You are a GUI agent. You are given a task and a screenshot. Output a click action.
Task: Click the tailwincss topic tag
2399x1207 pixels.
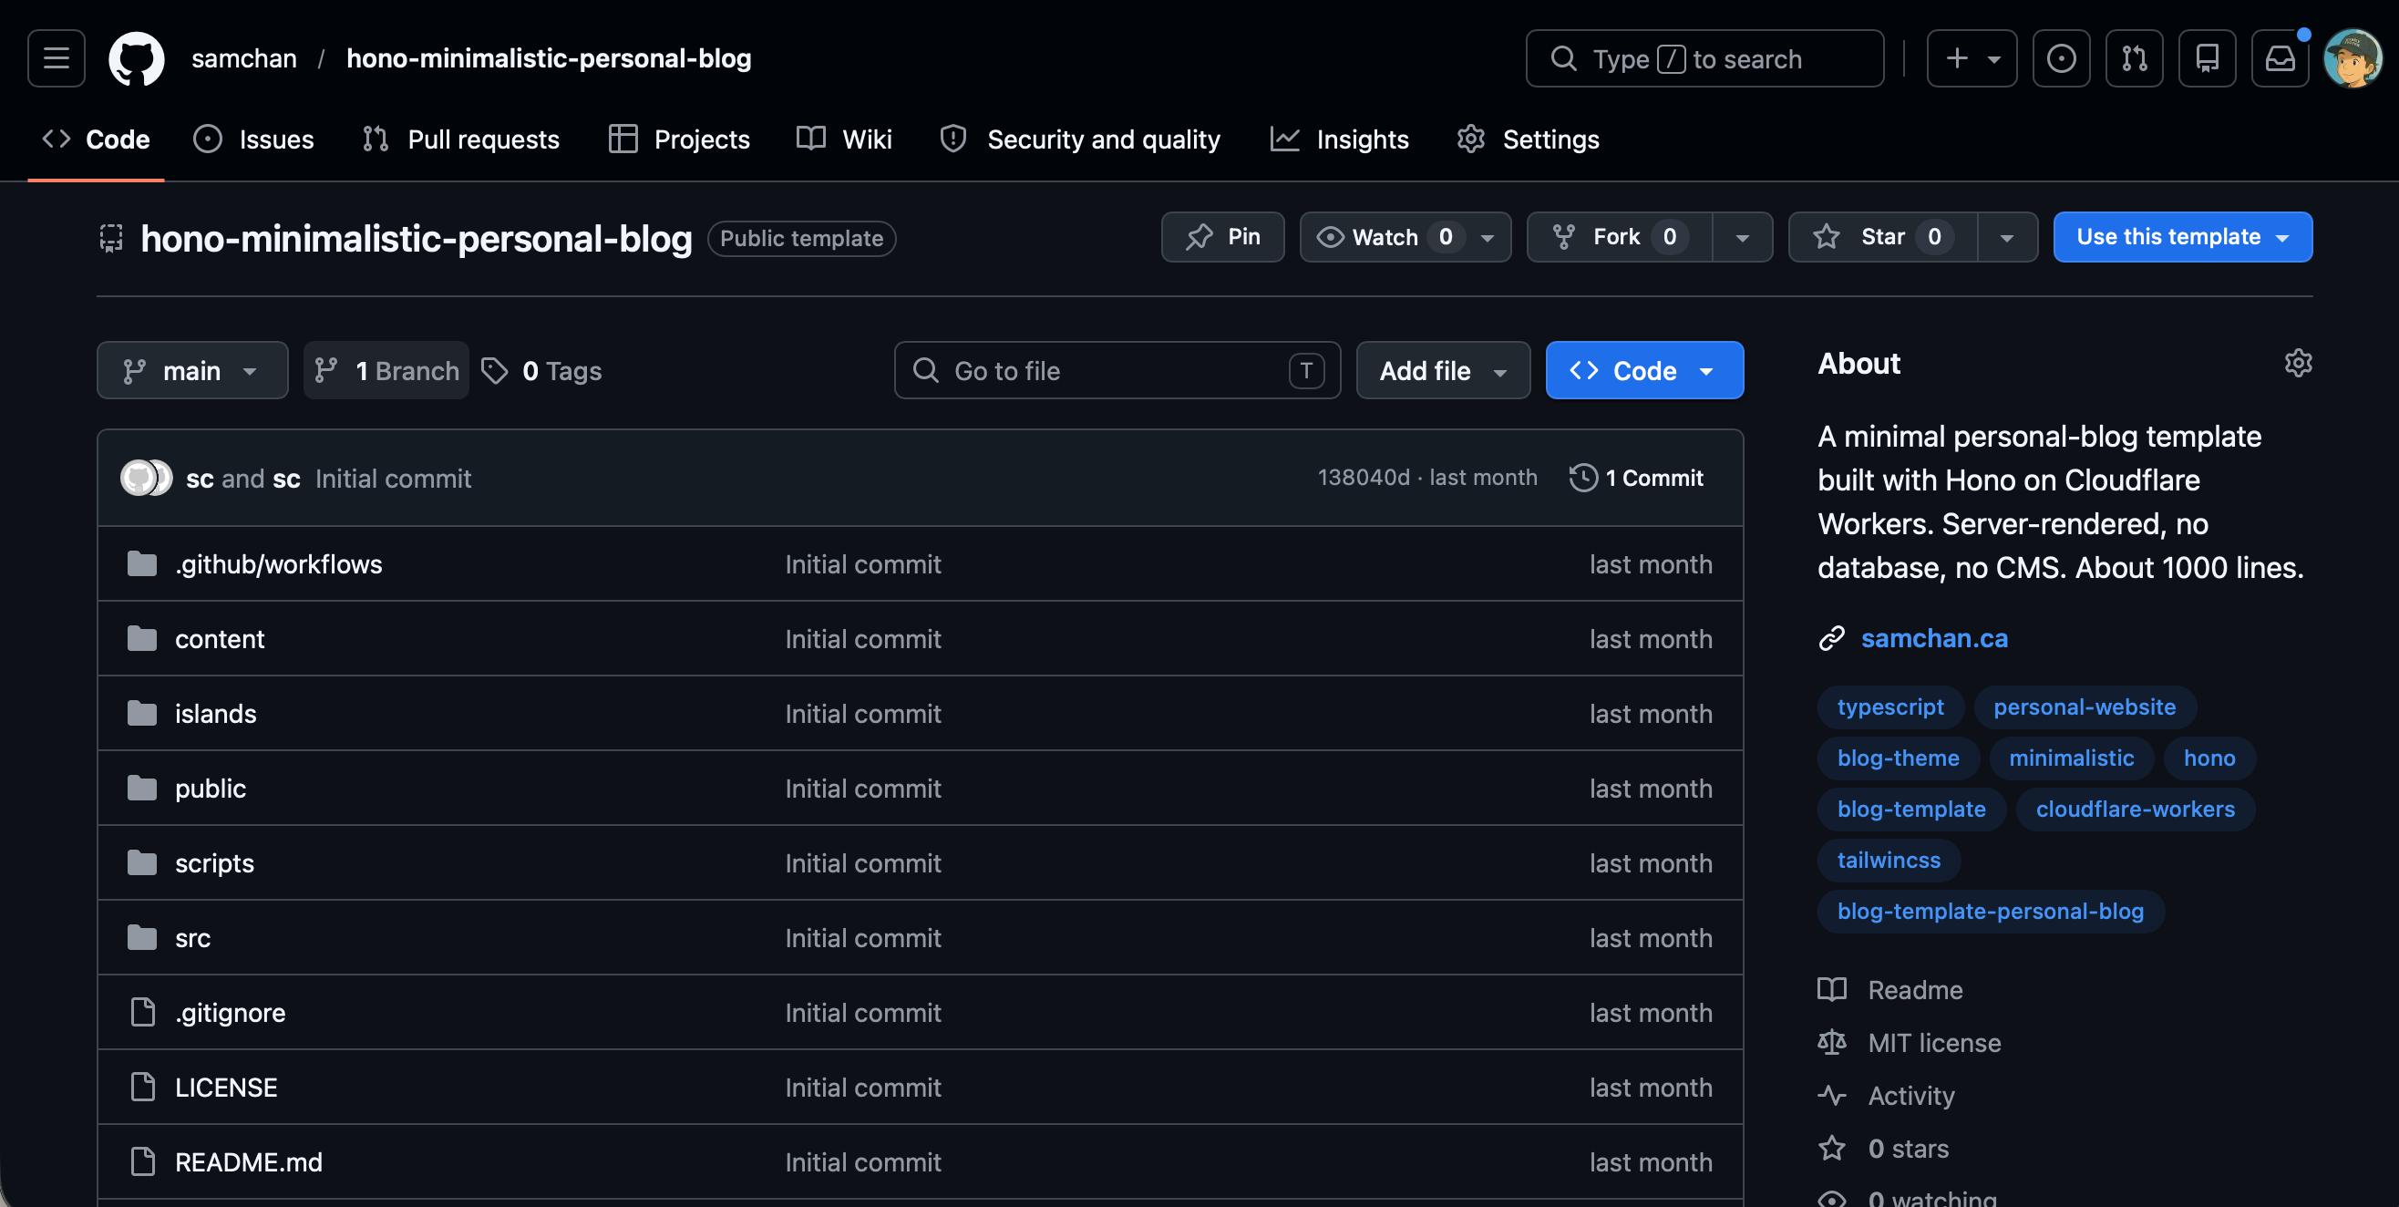pyautogui.click(x=1889, y=861)
